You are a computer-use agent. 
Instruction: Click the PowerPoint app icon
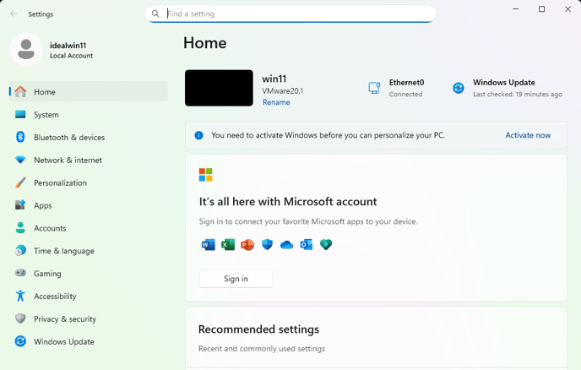click(247, 245)
